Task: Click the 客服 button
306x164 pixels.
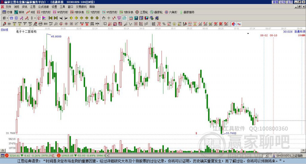Action: (x=275, y=2)
